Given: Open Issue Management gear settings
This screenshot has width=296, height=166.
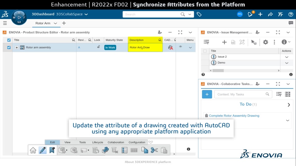Looking at the screenshot, I should point(265,42).
